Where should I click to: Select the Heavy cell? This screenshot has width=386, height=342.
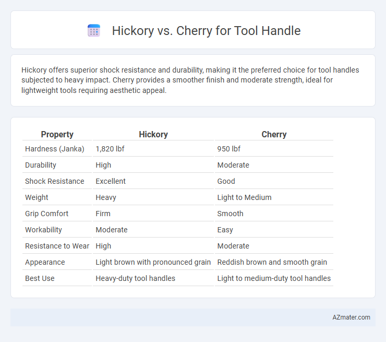tap(153, 197)
